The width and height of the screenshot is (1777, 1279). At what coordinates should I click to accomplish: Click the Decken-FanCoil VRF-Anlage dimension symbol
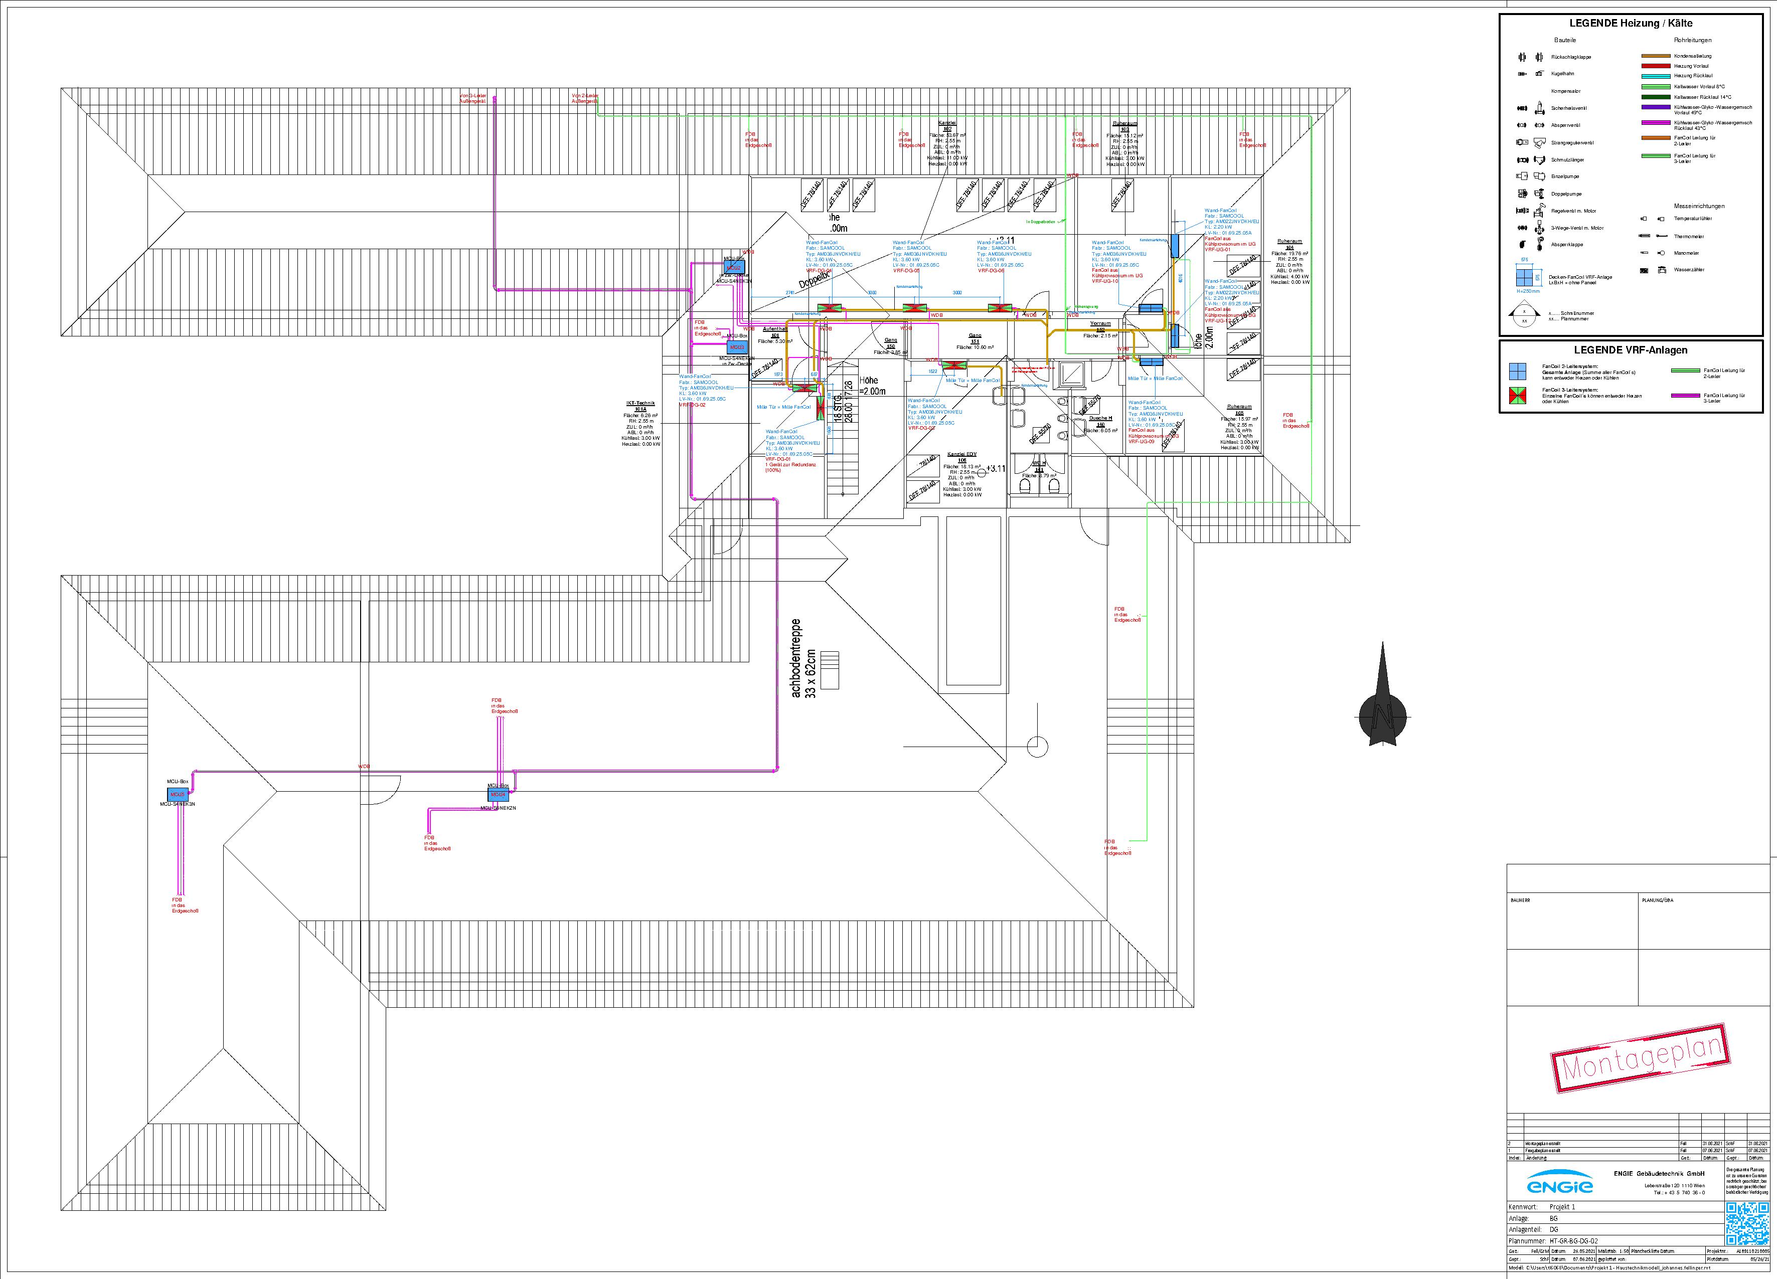1524,278
